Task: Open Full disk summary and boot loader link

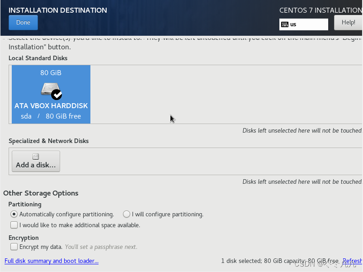Action: click(x=52, y=261)
